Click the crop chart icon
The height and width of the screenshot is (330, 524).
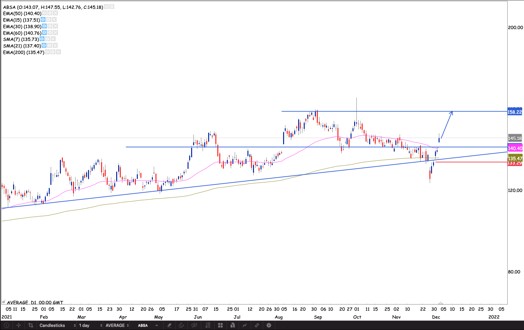31,325
